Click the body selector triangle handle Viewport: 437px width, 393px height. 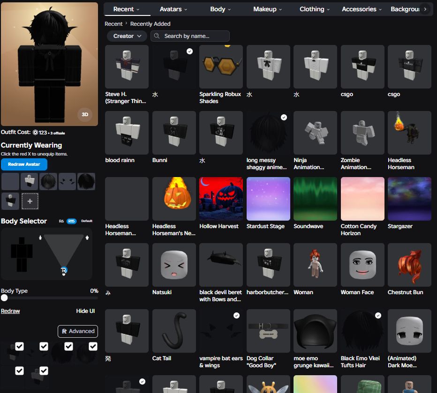point(64,270)
